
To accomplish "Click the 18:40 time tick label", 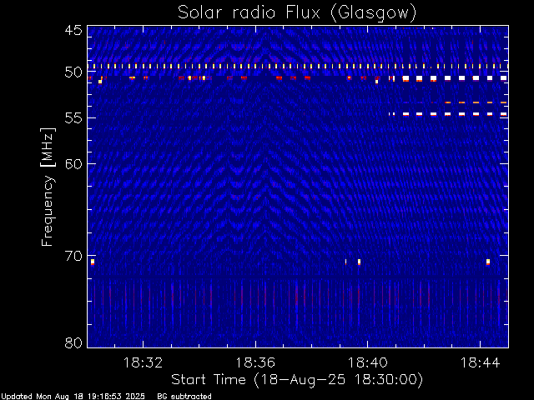I will point(367,362).
